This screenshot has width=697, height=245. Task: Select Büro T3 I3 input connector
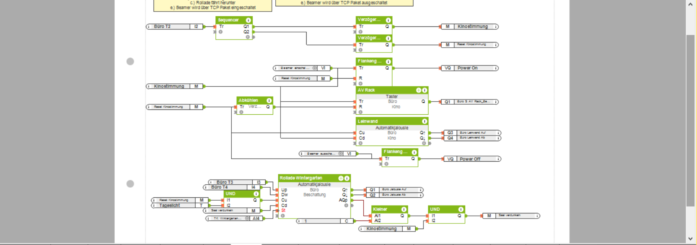point(237,182)
